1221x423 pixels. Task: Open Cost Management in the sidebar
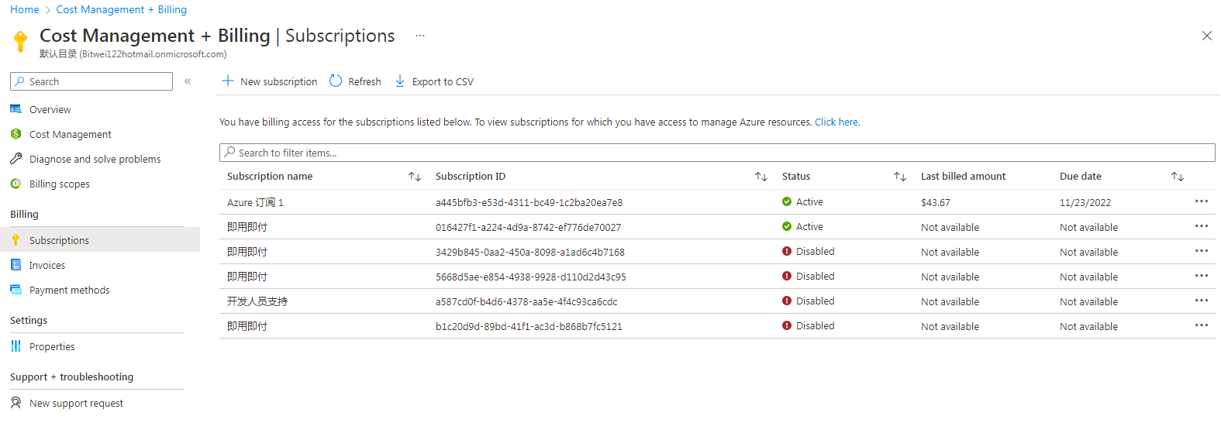click(x=71, y=134)
